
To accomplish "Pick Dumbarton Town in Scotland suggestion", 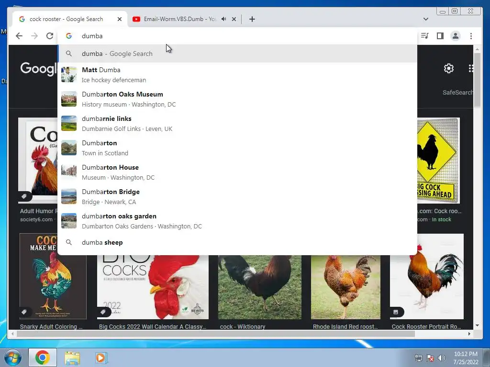I will tap(237, 148).
